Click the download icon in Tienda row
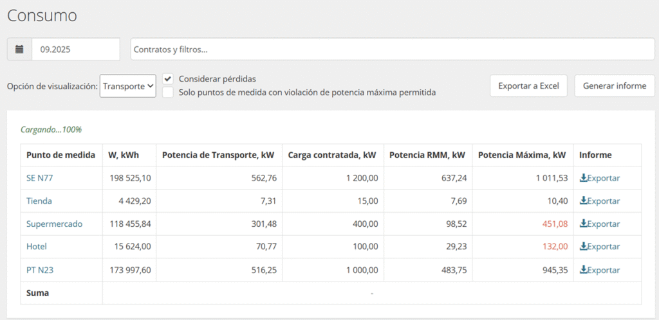This screenshot has width=659, height=320. pos(584,201)
